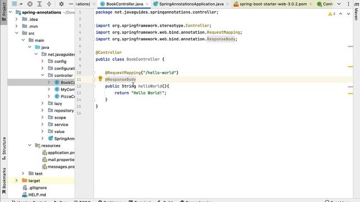Collapse the src folder
Image resolution: width=360 pixels, height=202 pixels.
click(x=16, y=33)
